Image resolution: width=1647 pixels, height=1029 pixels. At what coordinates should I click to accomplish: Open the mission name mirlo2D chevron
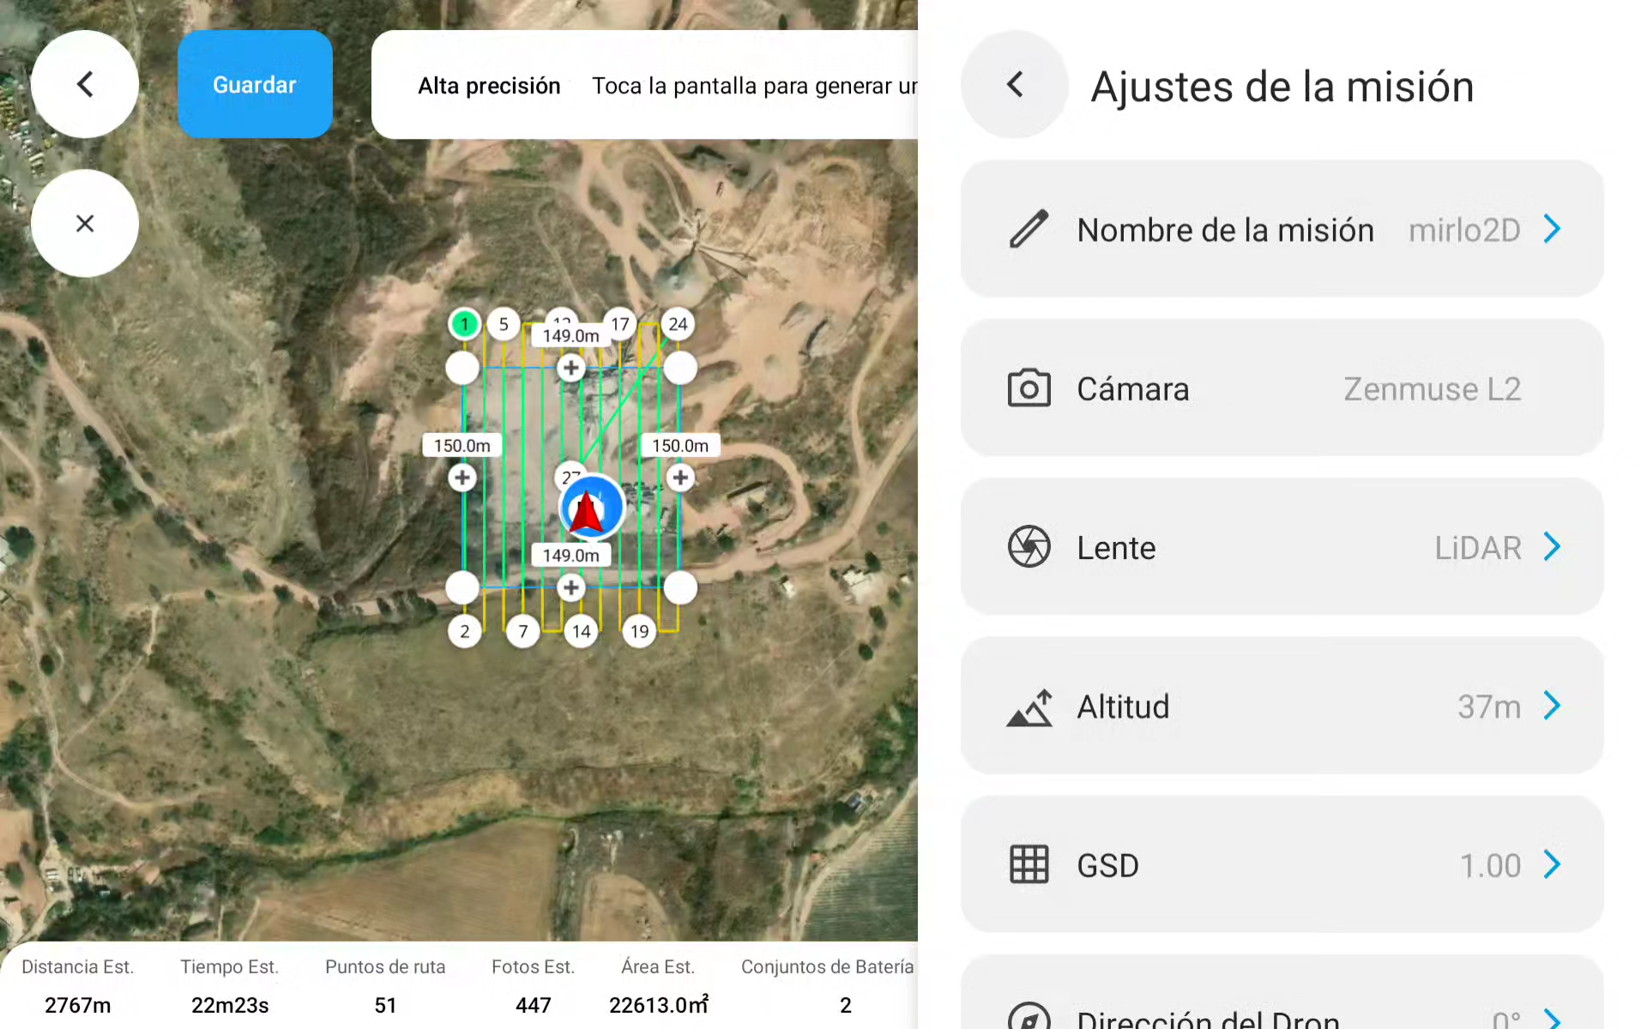point(1552,229)
